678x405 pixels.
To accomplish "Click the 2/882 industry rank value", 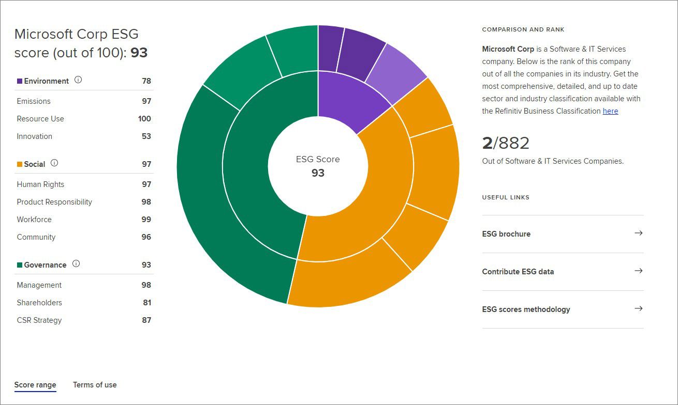I will [x=506, y=143].
